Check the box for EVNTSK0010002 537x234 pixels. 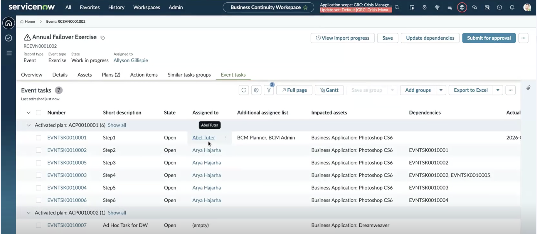point(39,150)
